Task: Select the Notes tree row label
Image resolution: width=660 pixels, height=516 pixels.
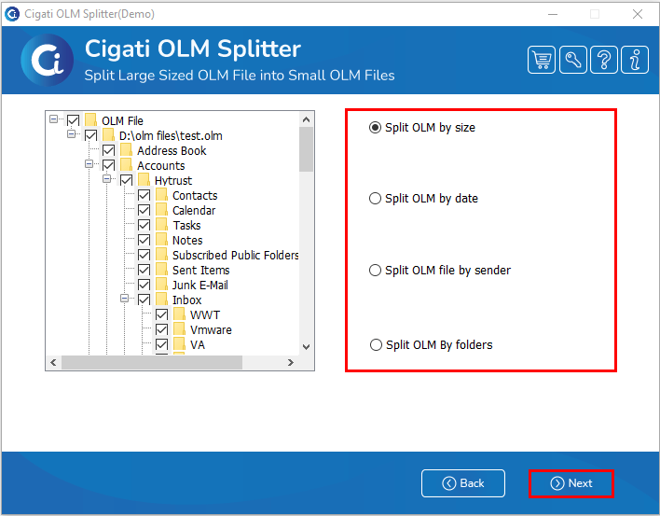Action: (187, 240)
